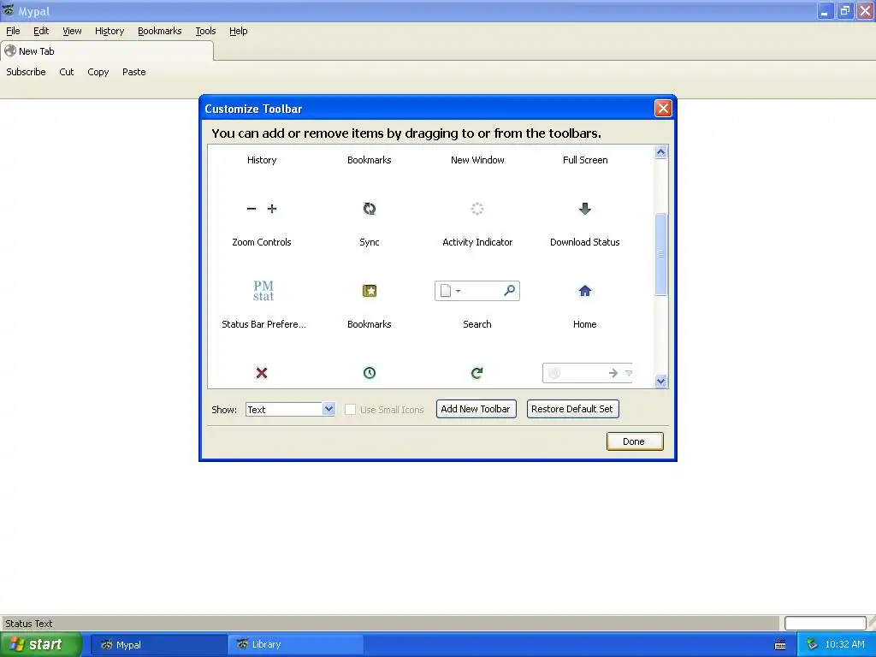Open the File menu
The image size is (876, 657).
13,31
